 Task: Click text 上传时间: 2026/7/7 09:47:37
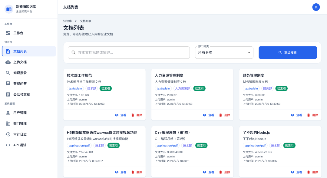(x=85, y=161)
